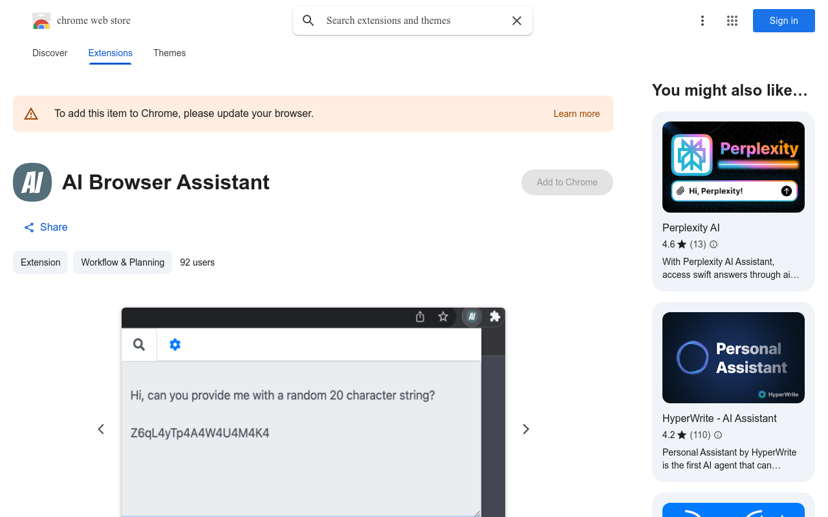
Task: Open the Discover tab
Action: coord(49,53)
